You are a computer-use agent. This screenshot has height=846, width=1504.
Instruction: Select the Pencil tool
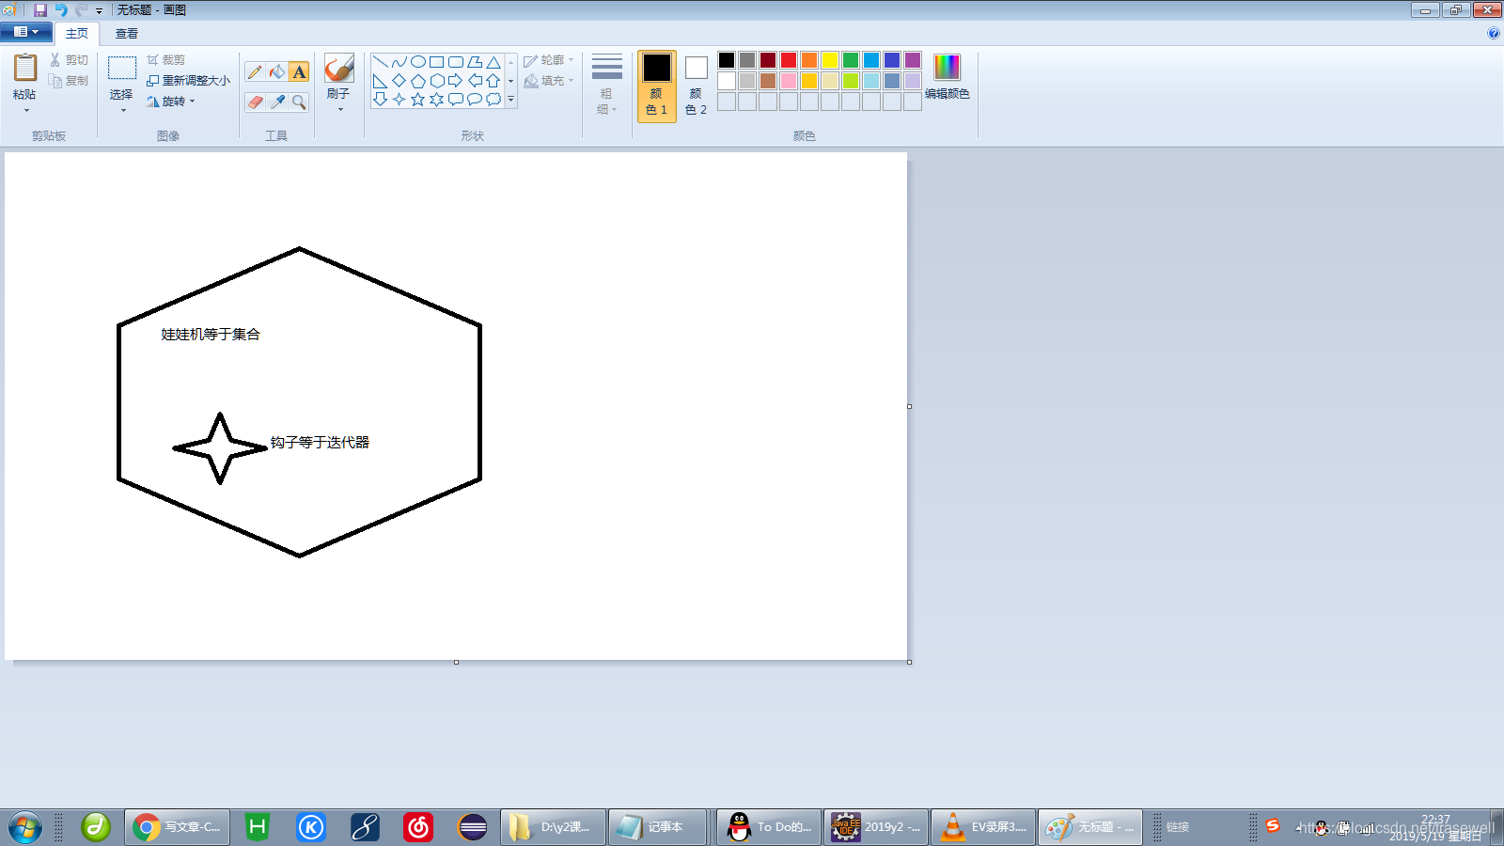coord(255,72)
